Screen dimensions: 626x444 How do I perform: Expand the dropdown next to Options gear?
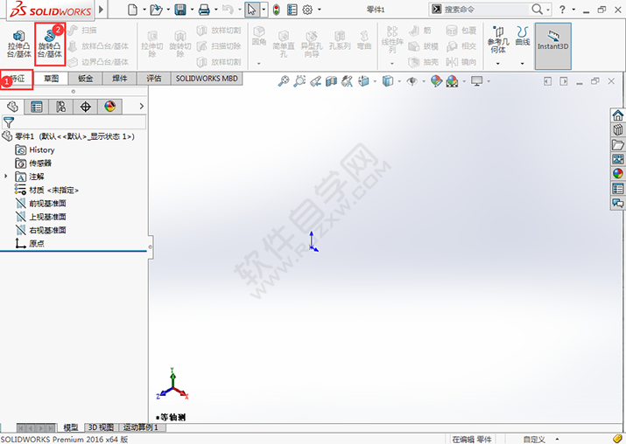(x=319, y=9)
